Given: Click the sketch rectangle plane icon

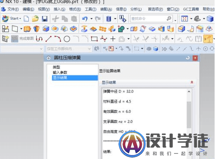Looking at the screenshot, I should 15,29.
